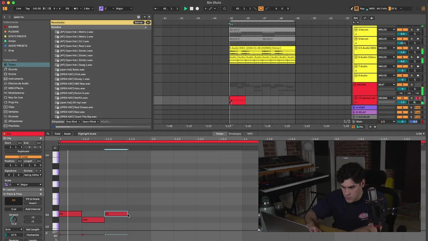Click the Humanize button
Image resolution: width=428 pixels, height=241 pixels.
tap(33, 235)
